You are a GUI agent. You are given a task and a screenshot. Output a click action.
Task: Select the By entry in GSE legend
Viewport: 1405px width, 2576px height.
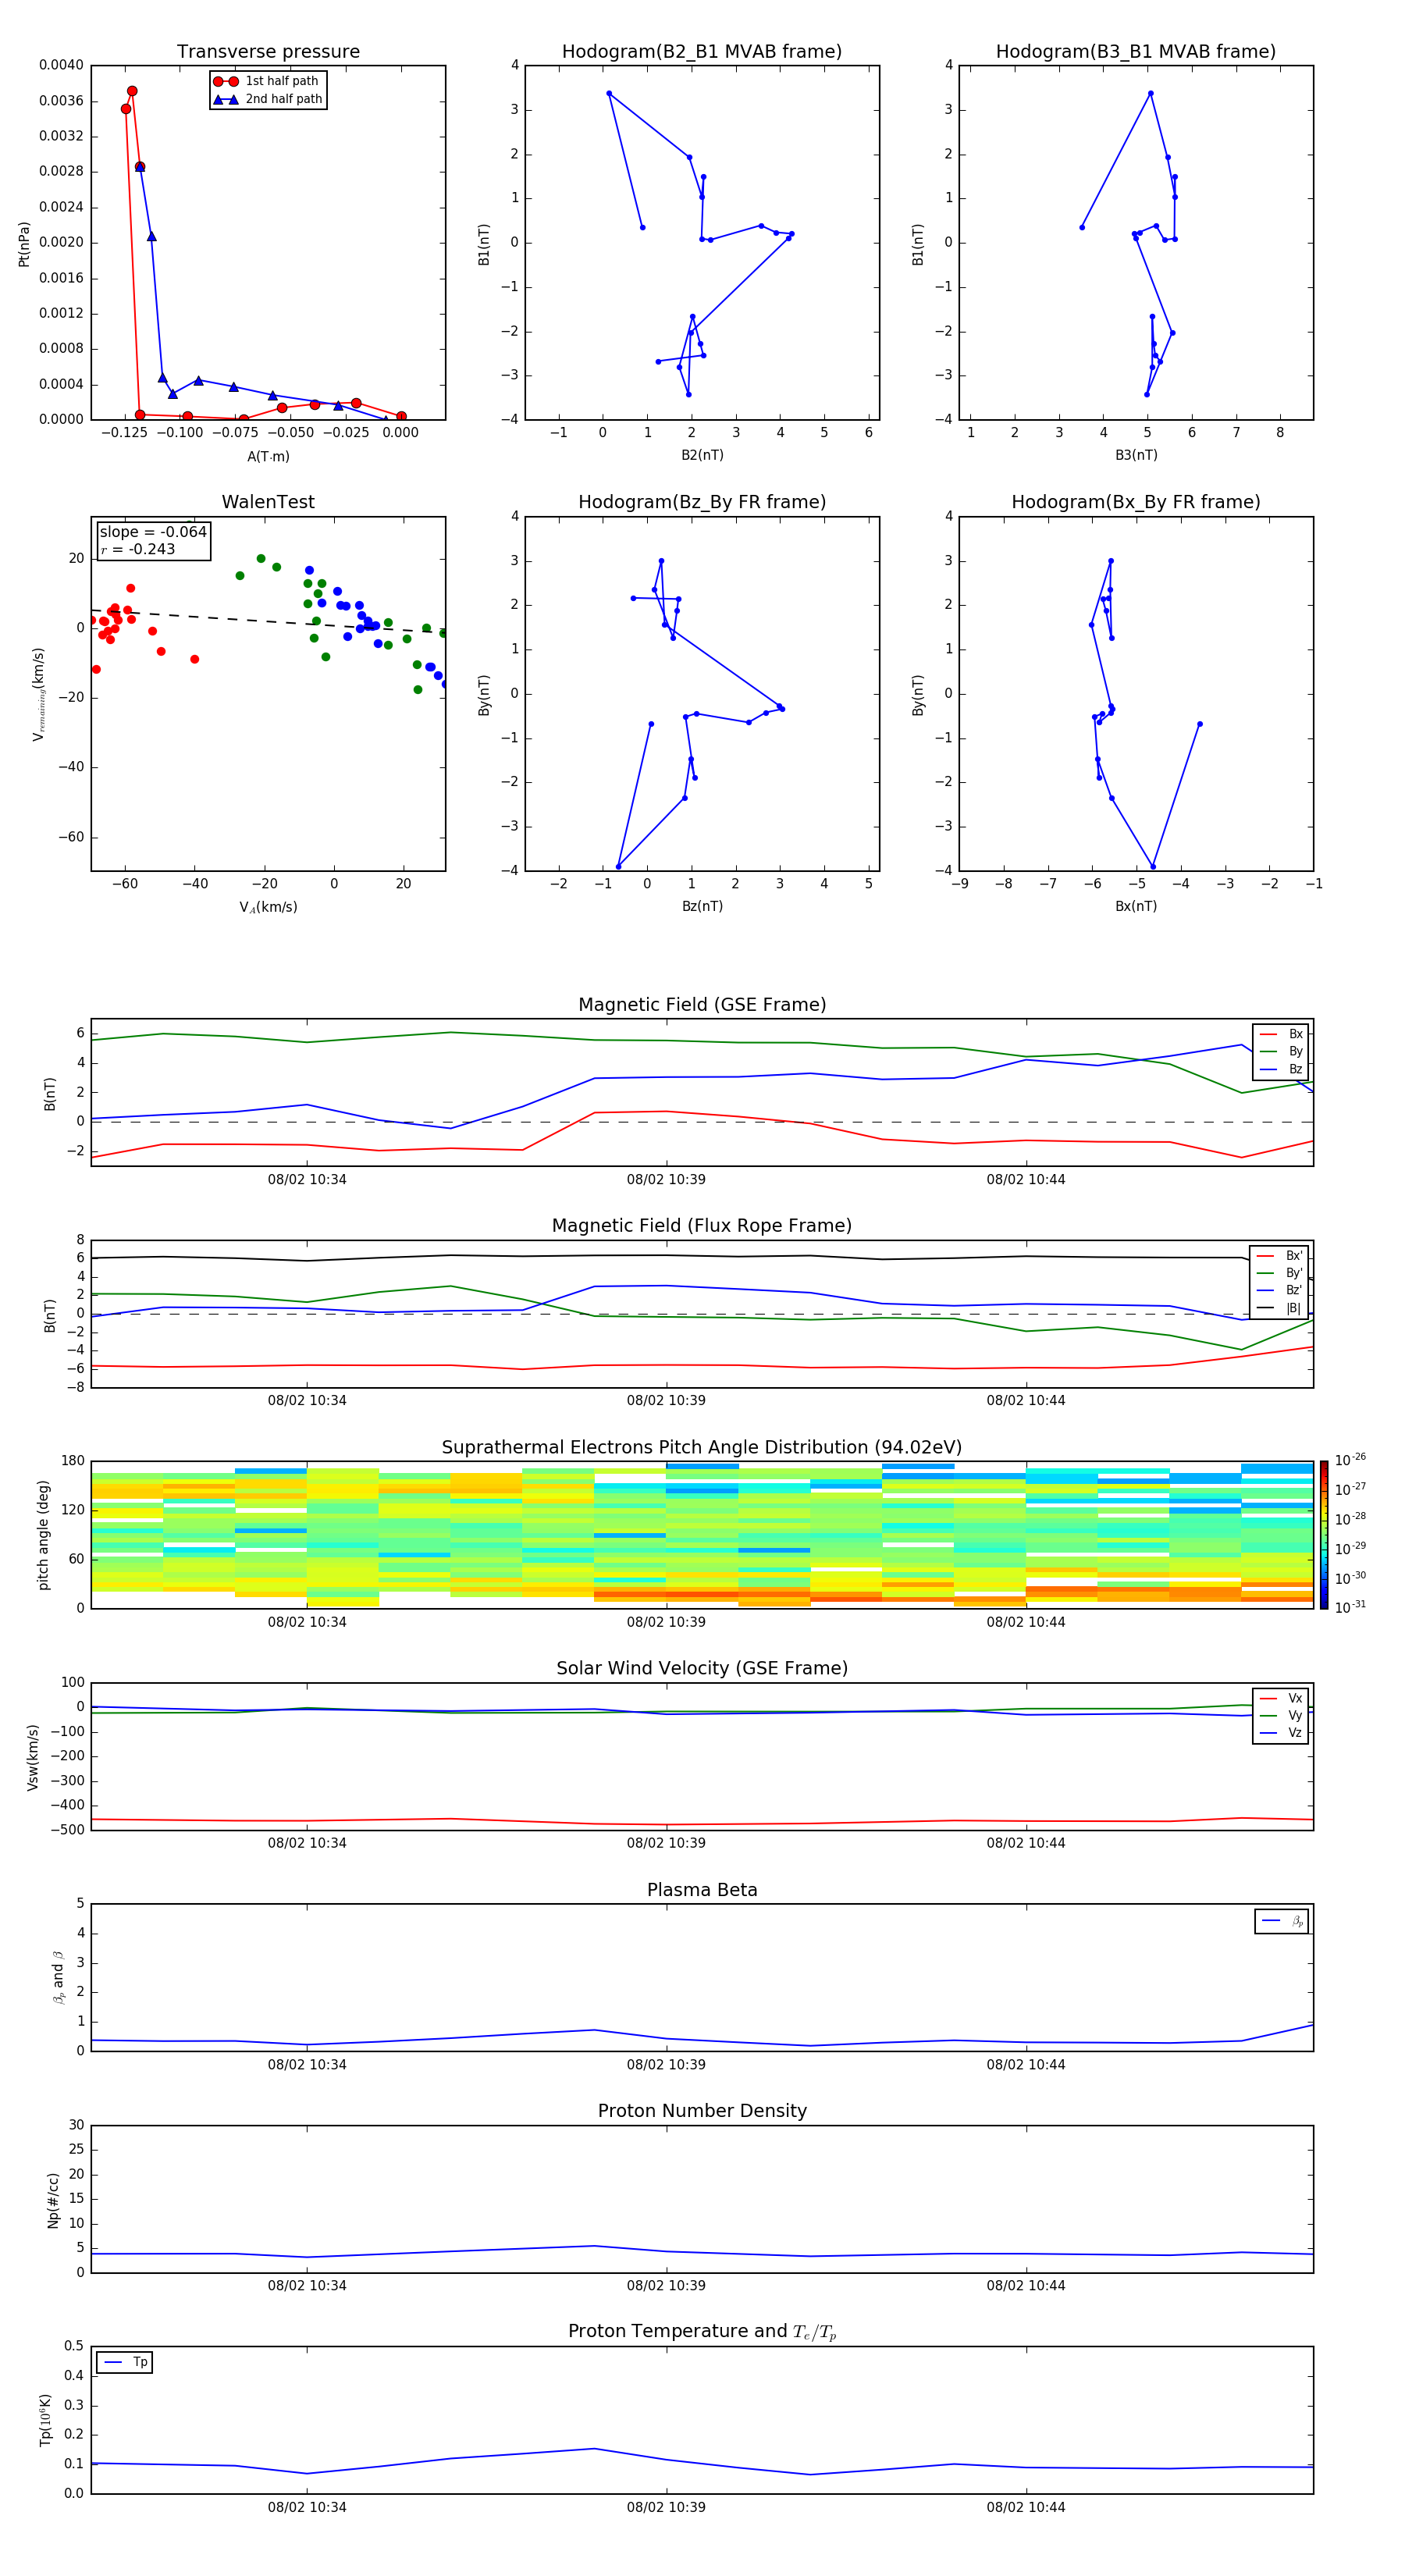1281,1052
